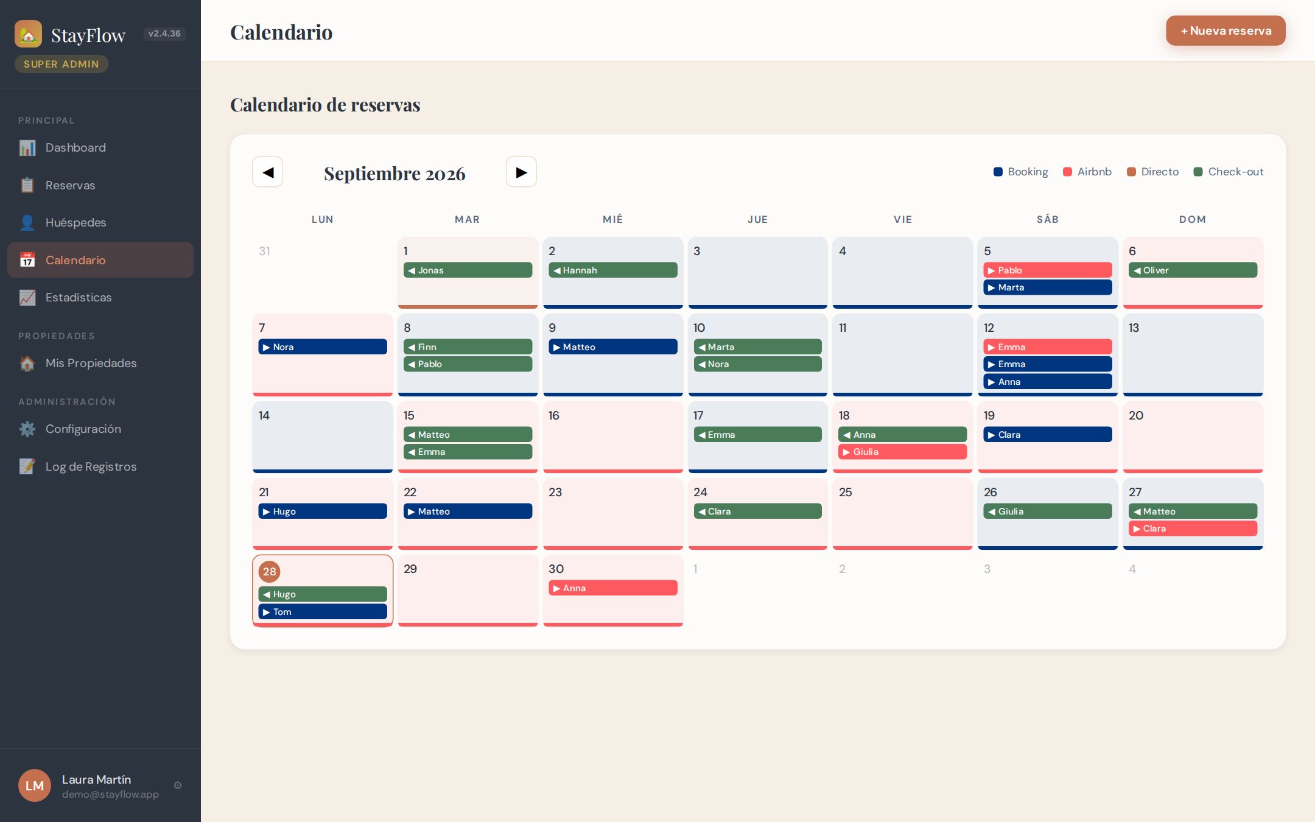Viewport: 1315px width, 822px height.
Task: Go to next month with right arrow
Action: pyautogui.click(x=521, y=172)
